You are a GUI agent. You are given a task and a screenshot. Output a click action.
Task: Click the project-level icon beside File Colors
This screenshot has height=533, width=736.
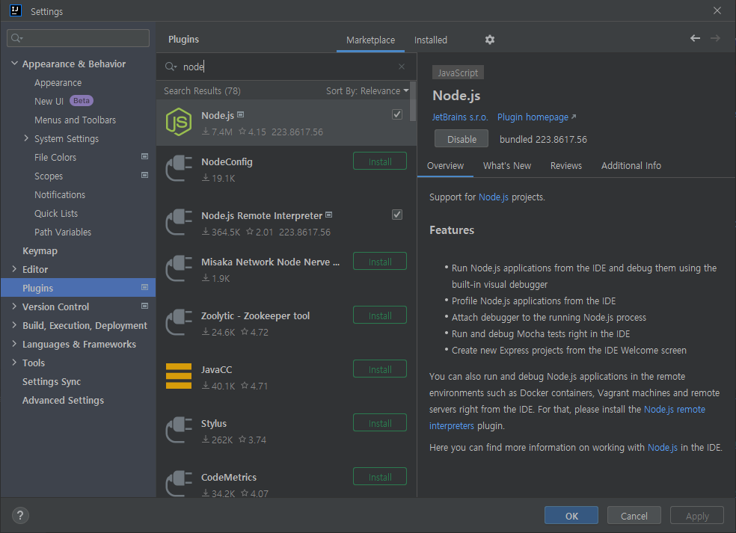coord(144,156)
